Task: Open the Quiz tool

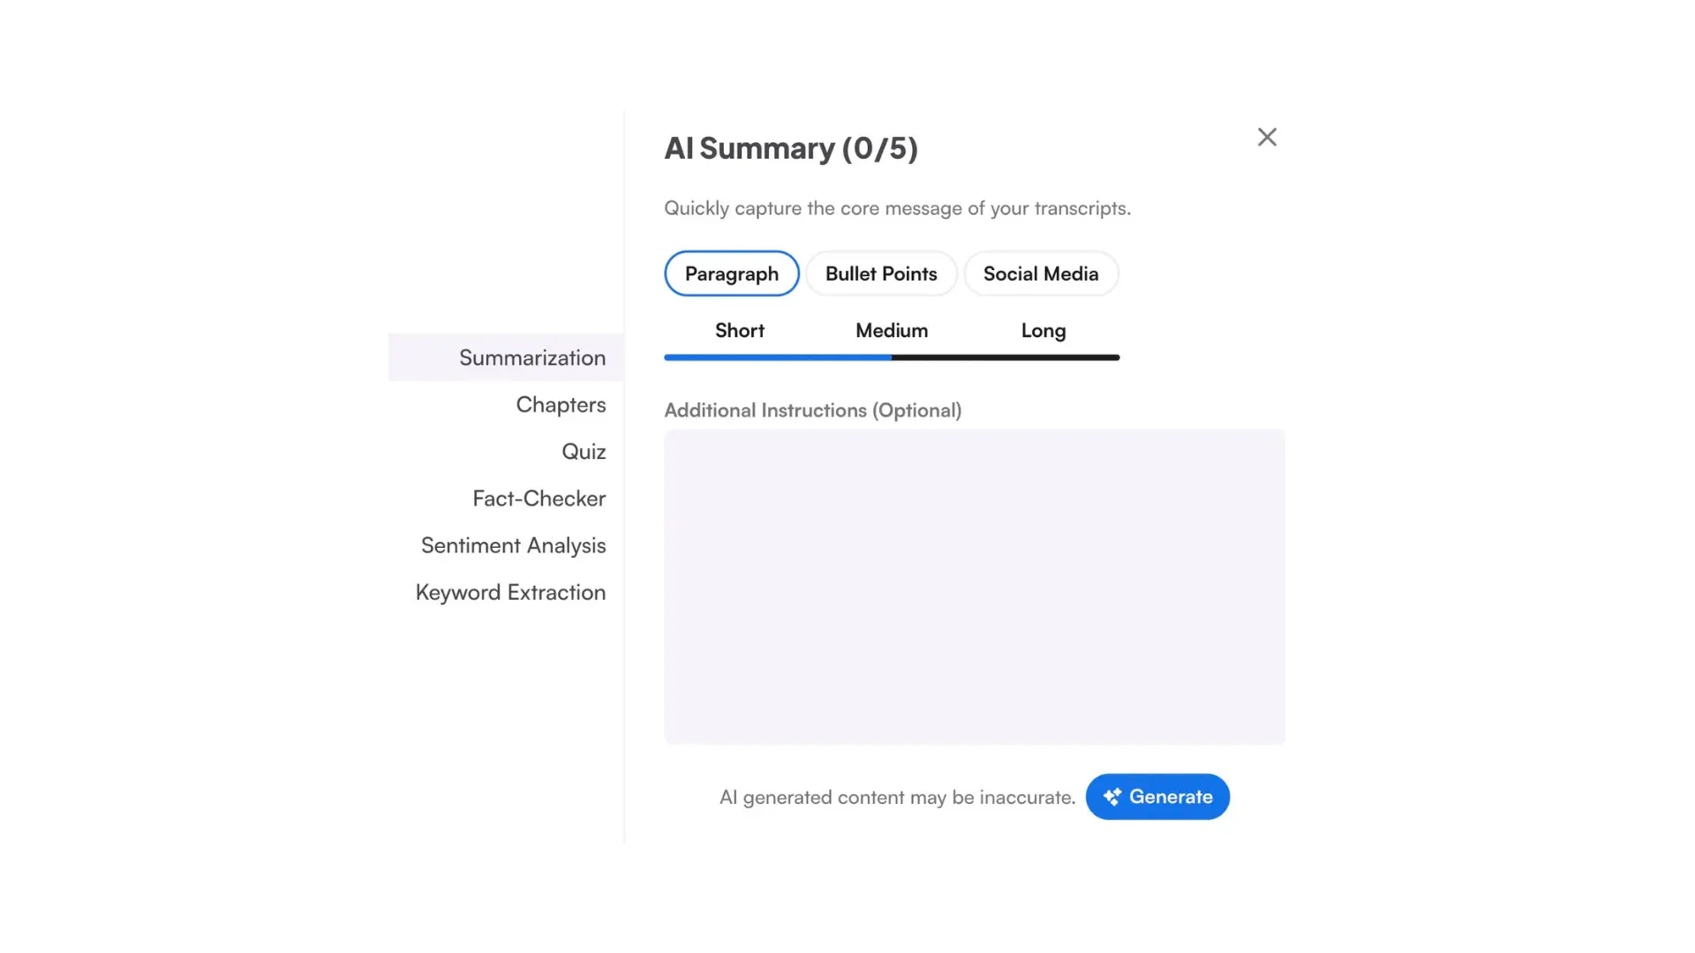Action: (584, 451)
